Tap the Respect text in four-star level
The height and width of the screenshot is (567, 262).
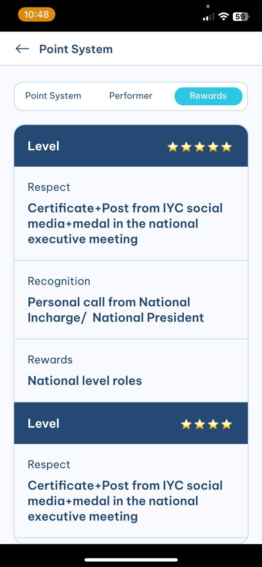coord(125,501)
